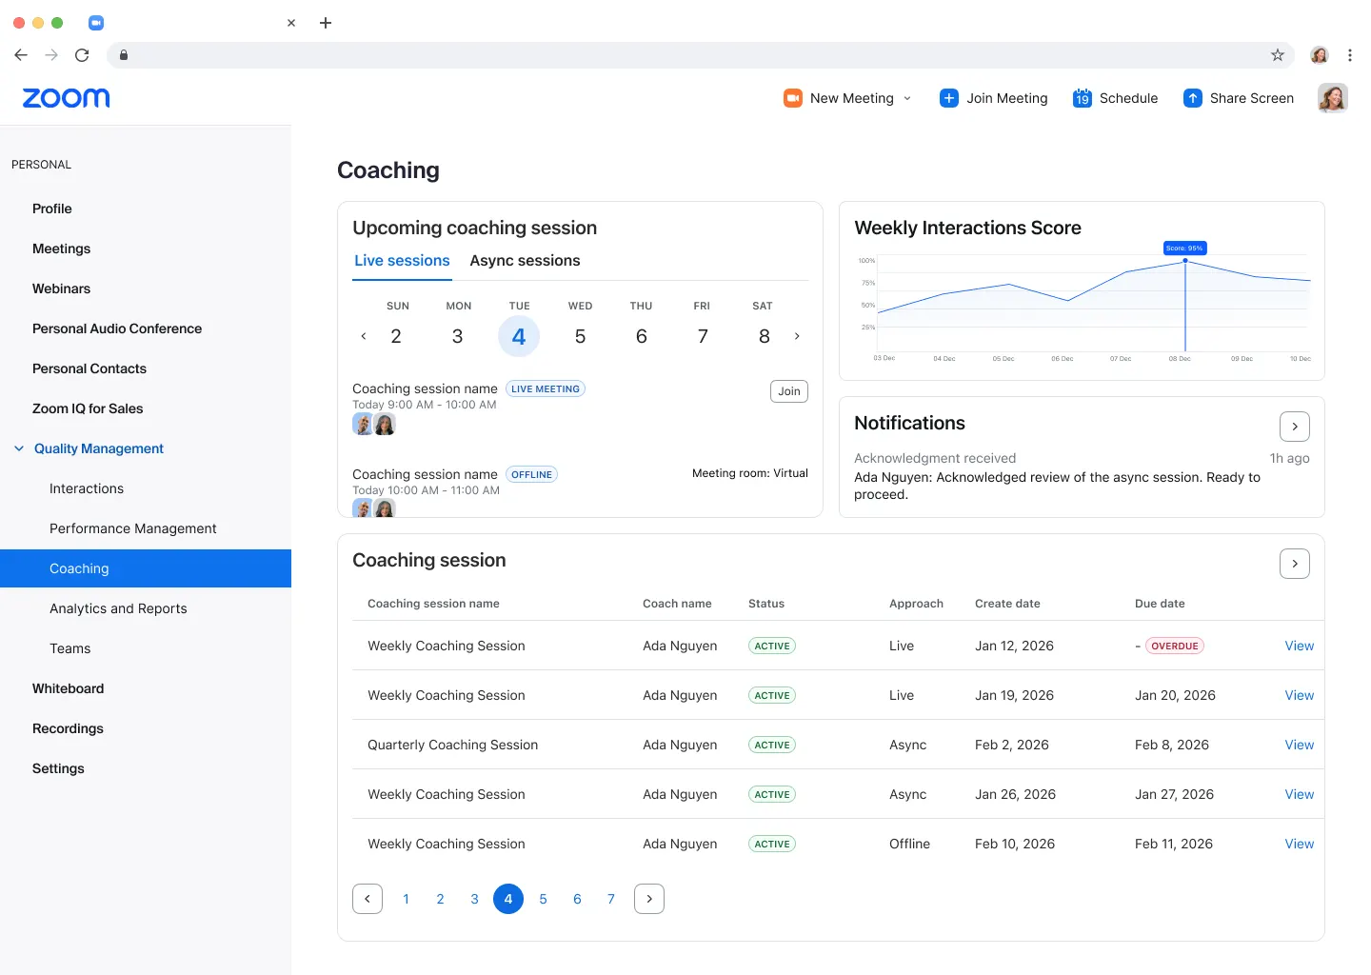Viewport: 1371px width, 975px height.
Task: Go to next week in calendar
Action: pos(797,336)
